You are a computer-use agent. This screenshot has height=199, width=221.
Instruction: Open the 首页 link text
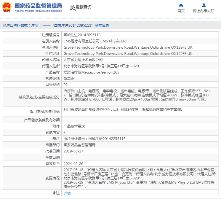point(181,11)
